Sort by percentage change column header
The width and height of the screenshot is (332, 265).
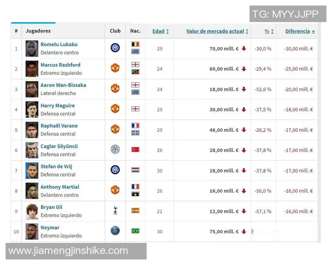268,31
